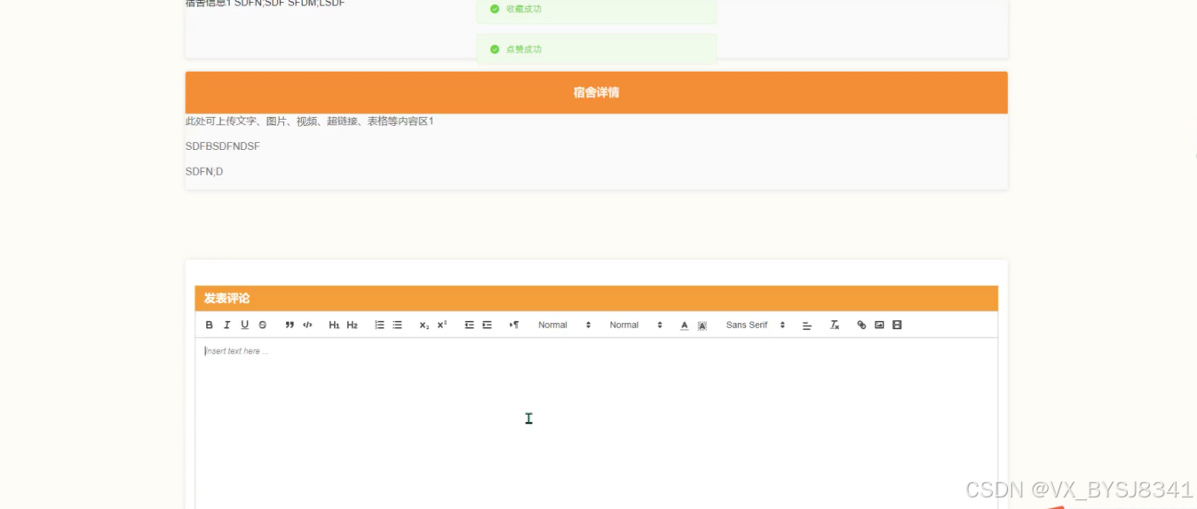The height and width of the screenshot is (509, 1197).
Task: Insert a blockquote in the editor
Action: point(289,325)
